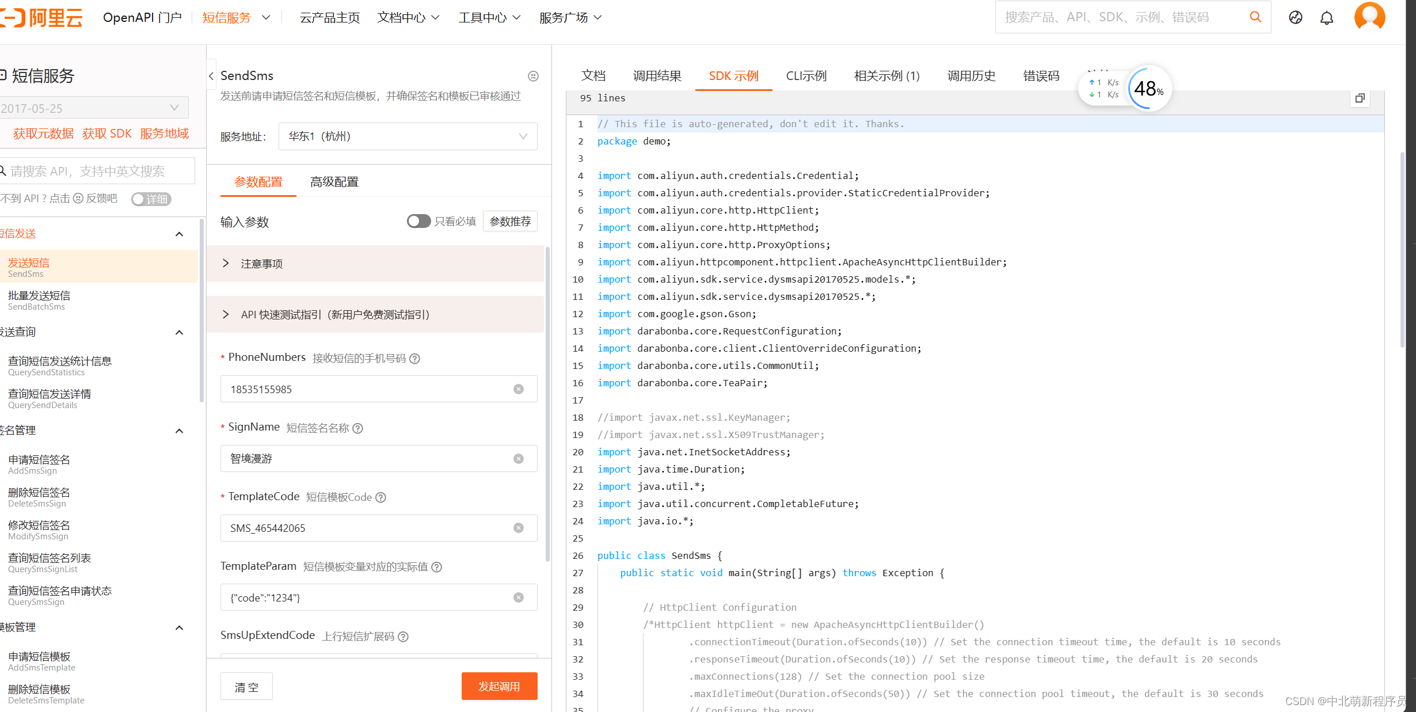Open the 短信服务 product dropdown in header

tap(237, 18)
